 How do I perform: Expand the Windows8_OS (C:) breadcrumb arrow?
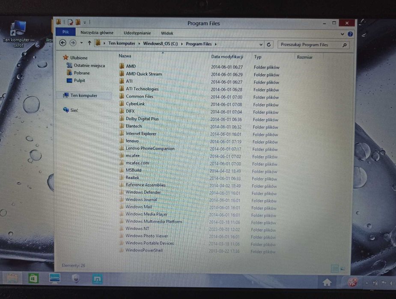182,44
